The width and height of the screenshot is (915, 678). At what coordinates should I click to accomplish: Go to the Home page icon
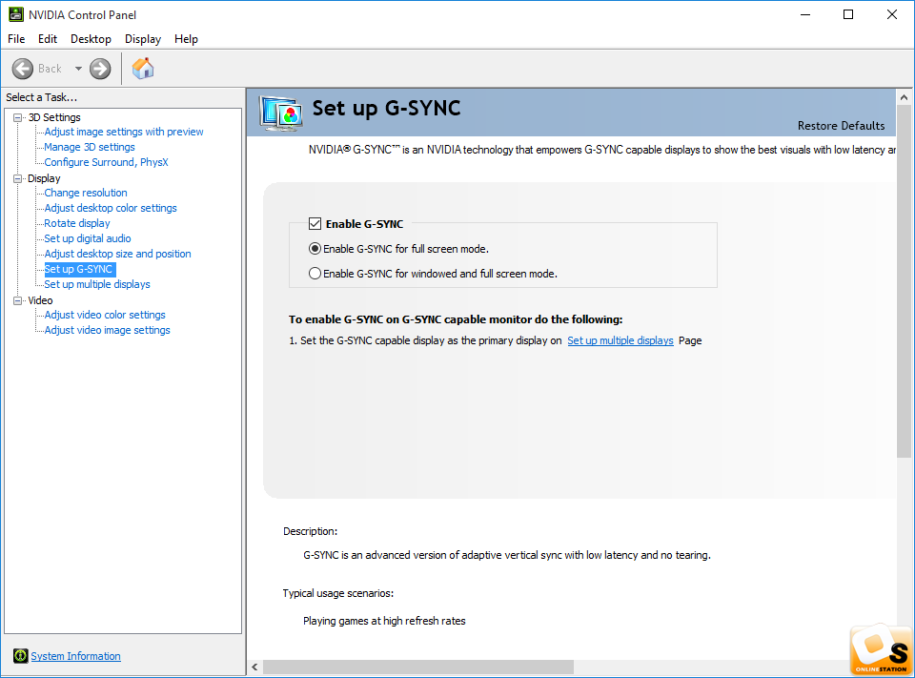[143, 69]
